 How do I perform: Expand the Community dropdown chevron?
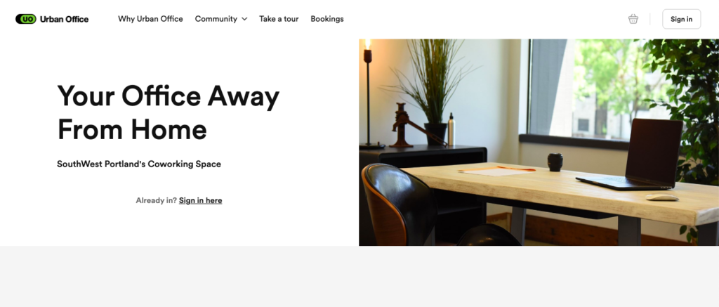tap(244, 19)
